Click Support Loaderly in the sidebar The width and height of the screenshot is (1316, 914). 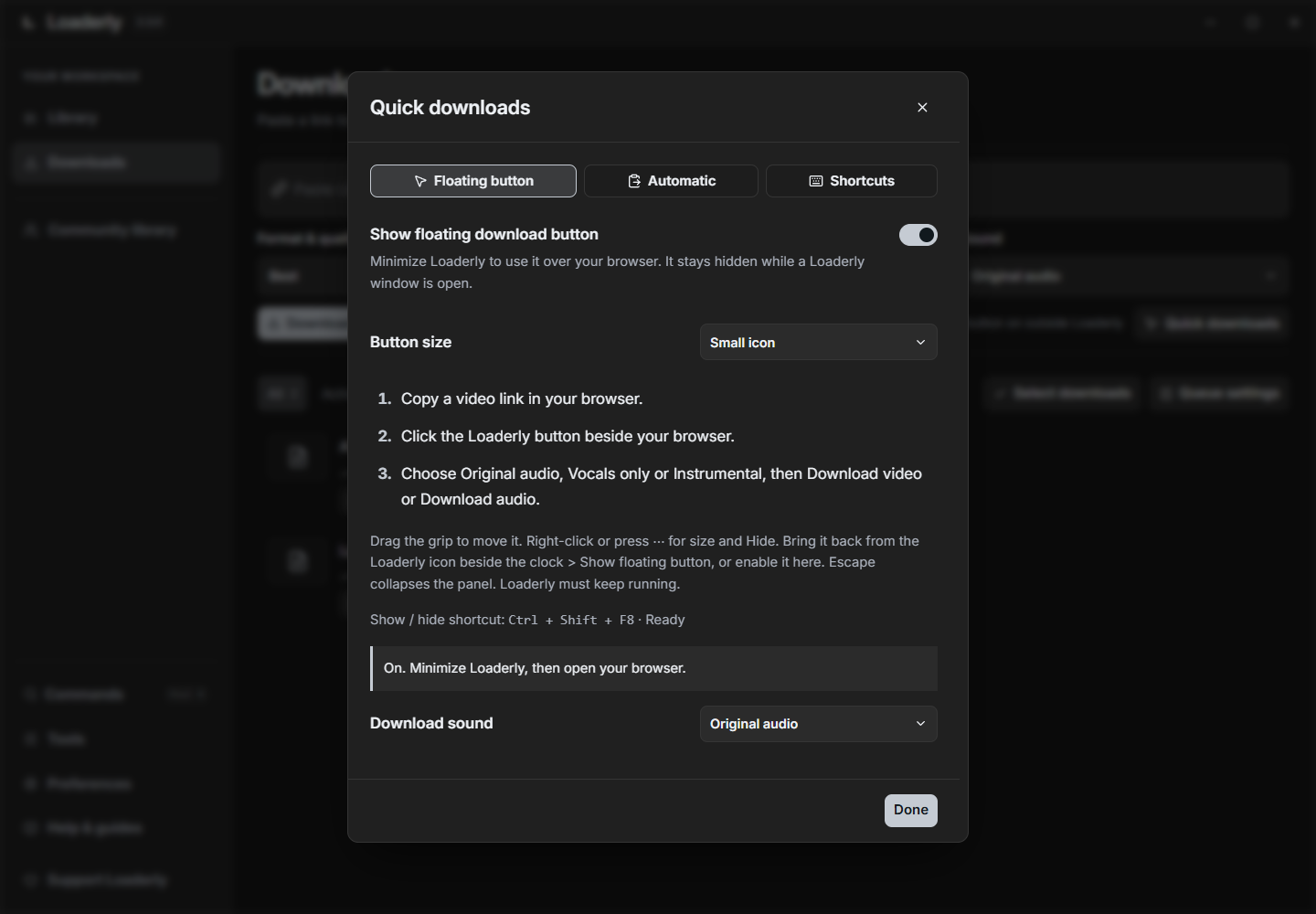117,880
